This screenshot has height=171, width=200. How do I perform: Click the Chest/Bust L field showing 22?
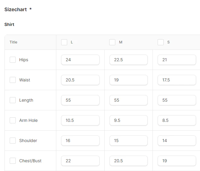[x=80, y=161]
